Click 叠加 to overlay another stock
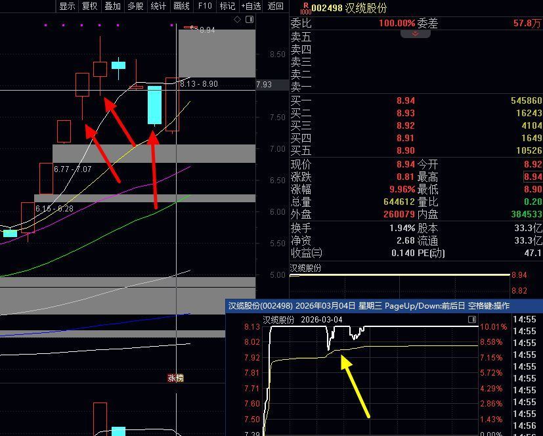 [112, 7]
